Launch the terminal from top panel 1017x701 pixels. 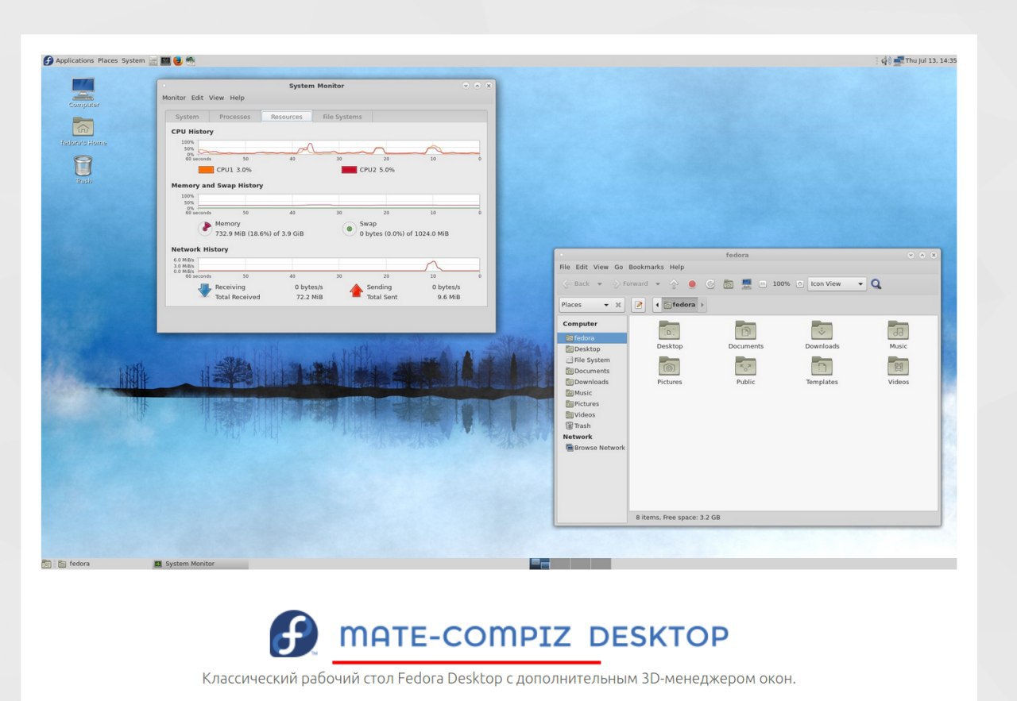pos(165,60)
